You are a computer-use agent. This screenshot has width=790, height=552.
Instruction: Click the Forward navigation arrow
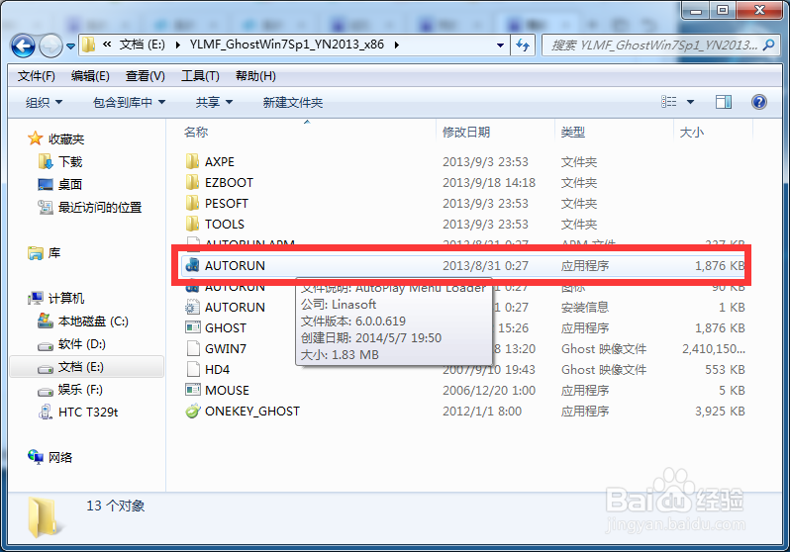pos(50,46)
